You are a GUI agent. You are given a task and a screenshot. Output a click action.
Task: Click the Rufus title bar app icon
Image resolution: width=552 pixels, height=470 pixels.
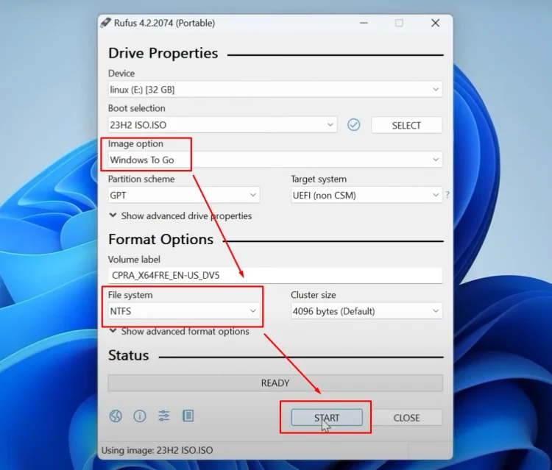pos(106,23)
